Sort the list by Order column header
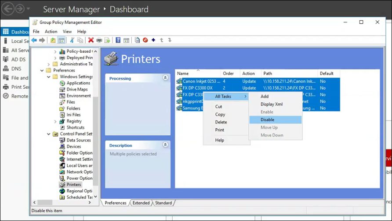392x221 pixels. point(228,73)
